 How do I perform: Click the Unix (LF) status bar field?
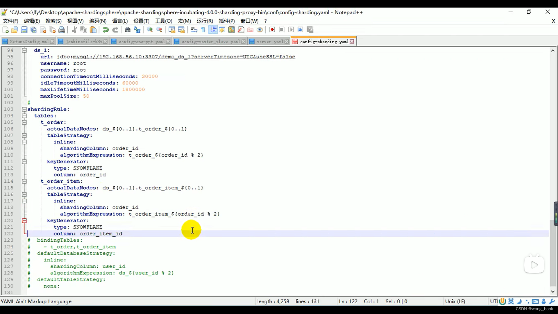click(x=455, y=301)
